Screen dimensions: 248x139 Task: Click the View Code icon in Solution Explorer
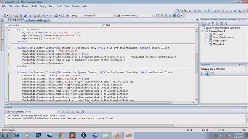point(218,24)
